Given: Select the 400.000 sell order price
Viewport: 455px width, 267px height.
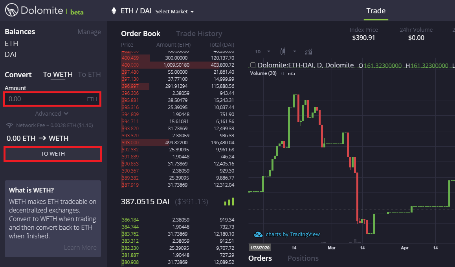Looking at the screenshot, I should click(130, 65).
